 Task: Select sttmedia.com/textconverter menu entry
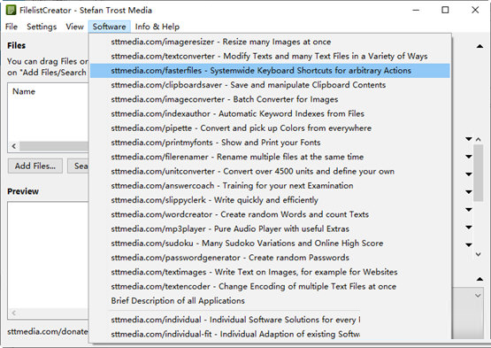click(270, 56)
